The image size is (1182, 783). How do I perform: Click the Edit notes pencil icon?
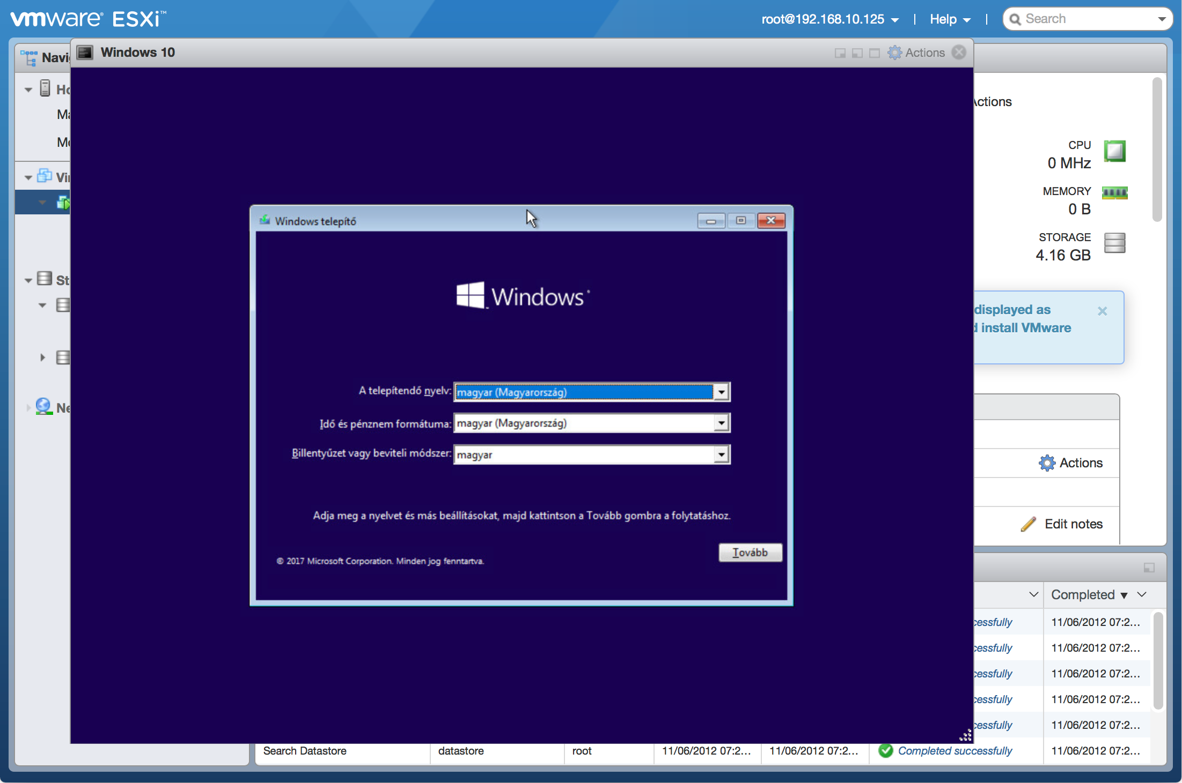pos(1028,524)
